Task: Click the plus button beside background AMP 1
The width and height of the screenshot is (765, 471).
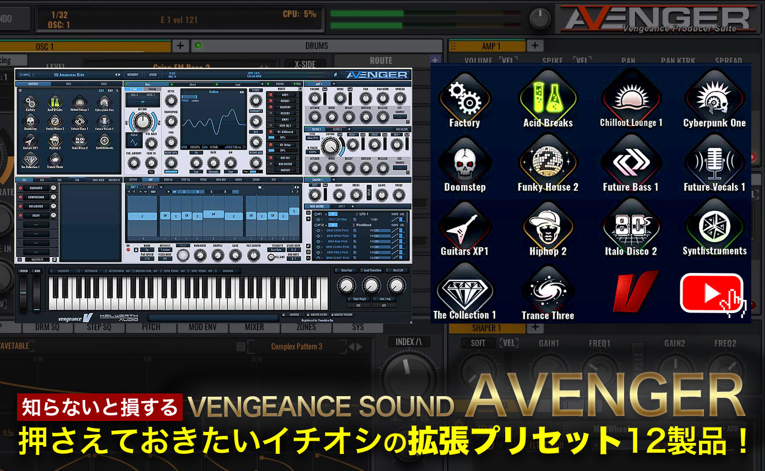Action: [x=534, y=46]
